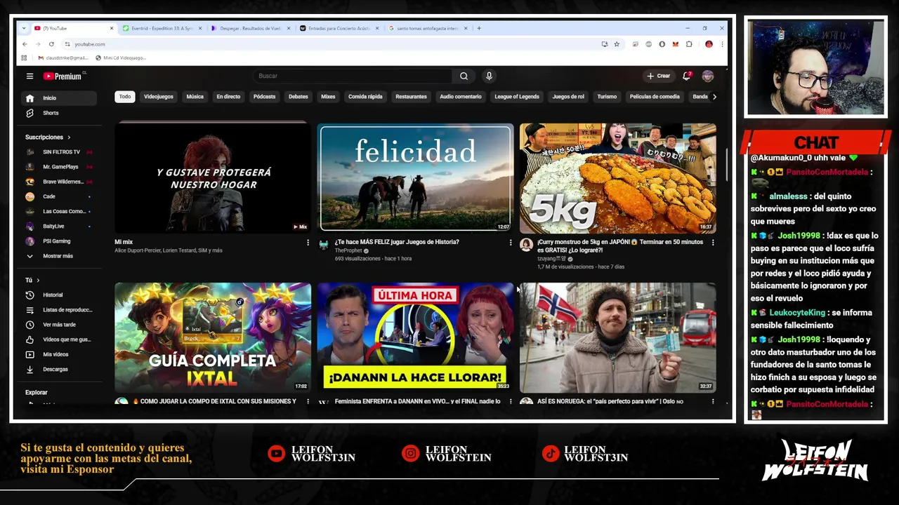The image size is (899, 505).
Task: Click TheProphet channel avatar
Action: pyautogui.click(x=323, y=244)
